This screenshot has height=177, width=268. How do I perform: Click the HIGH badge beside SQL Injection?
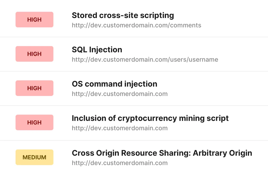34,54
